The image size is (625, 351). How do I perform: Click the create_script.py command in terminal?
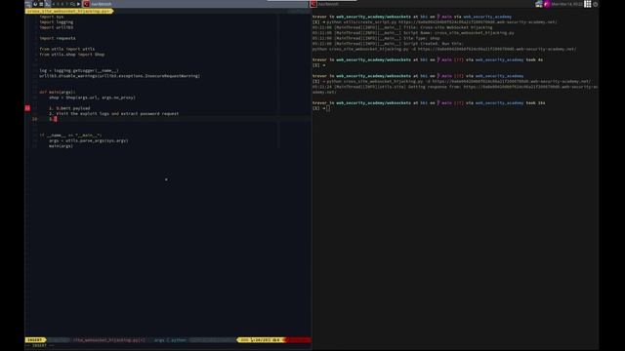[x=441, y=22]
